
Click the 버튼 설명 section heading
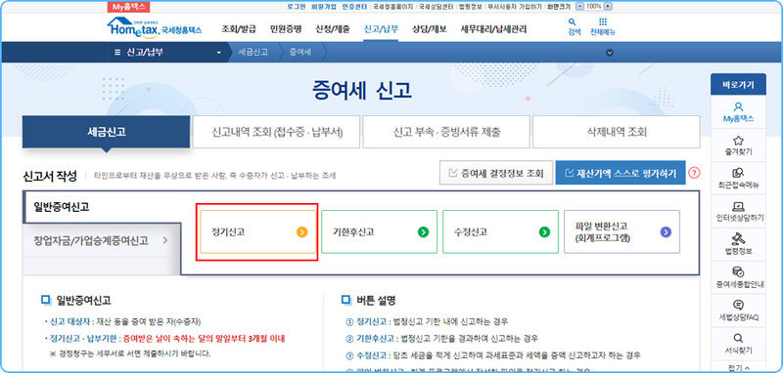[376, 301]
